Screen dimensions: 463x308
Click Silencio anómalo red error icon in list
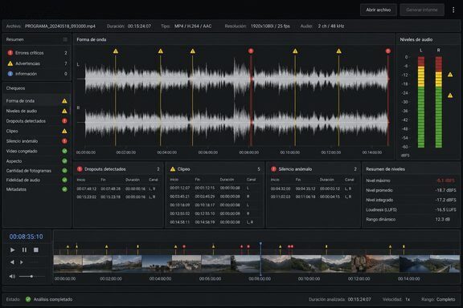coord(64,141)
